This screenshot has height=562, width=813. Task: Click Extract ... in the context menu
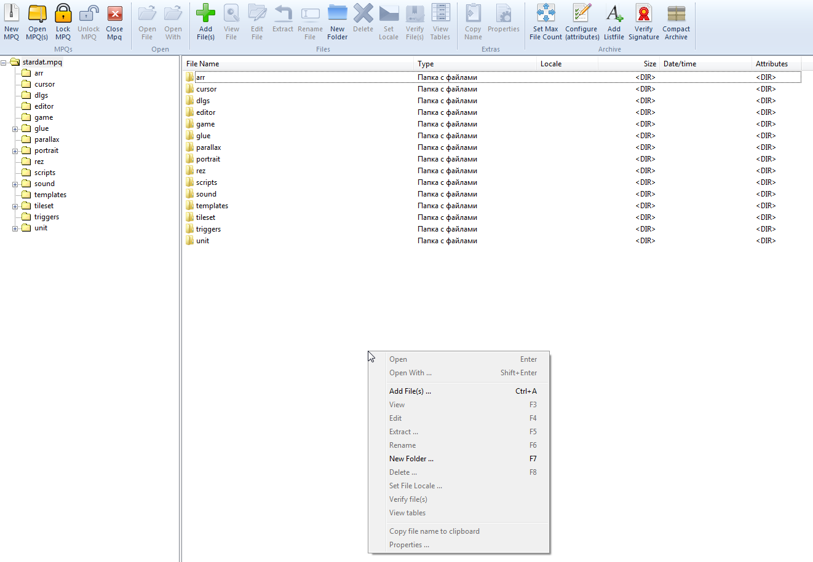459,432
